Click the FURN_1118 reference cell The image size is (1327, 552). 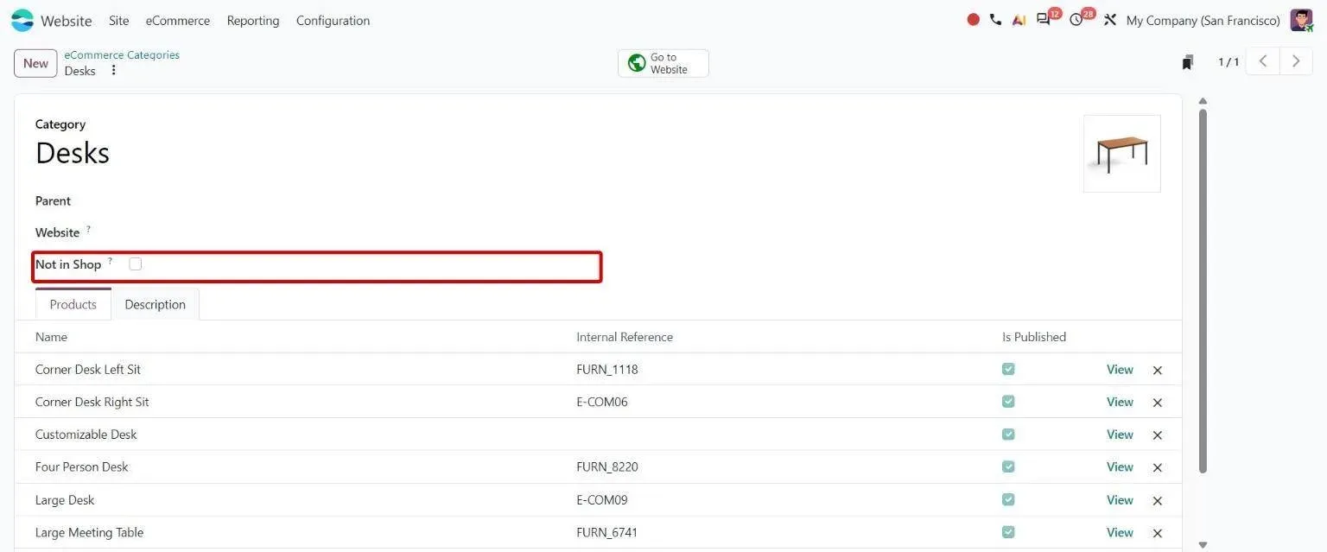tap(607, 370)
